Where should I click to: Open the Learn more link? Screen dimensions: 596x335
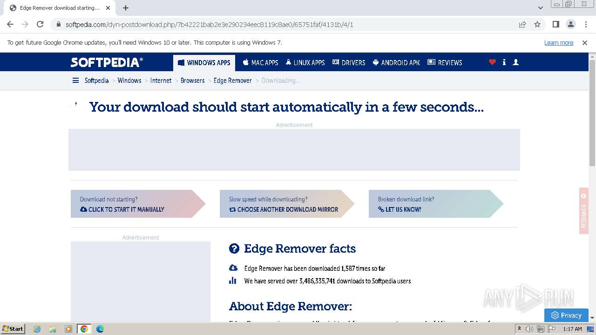tap(559, 42)
